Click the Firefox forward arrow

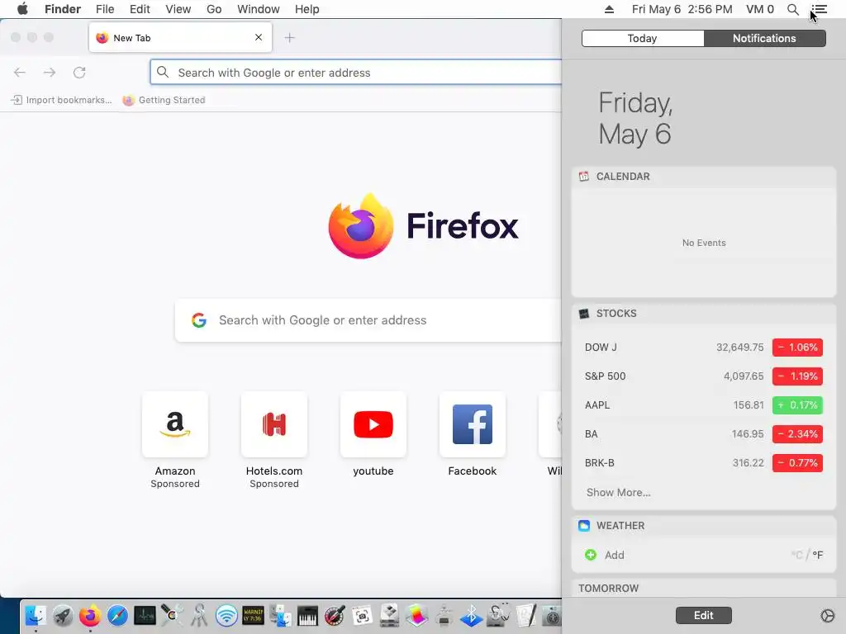point(50,73)
